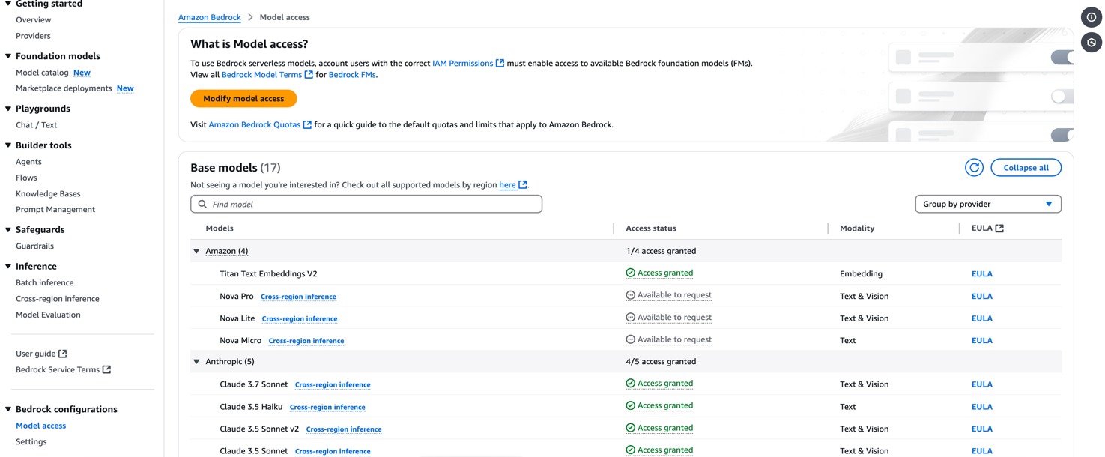The width and height of the screenshot is (1105, 457).
Task: Collapse the Amazon (4) model group
Action: 197,251
